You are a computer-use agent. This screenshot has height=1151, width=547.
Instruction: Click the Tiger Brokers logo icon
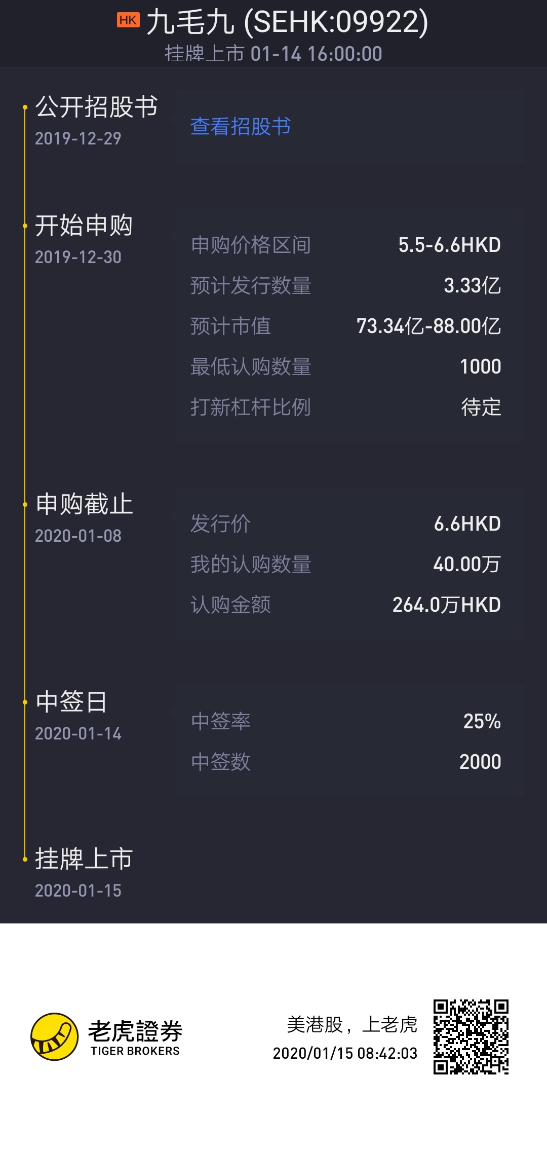(x=55, y=1036)
